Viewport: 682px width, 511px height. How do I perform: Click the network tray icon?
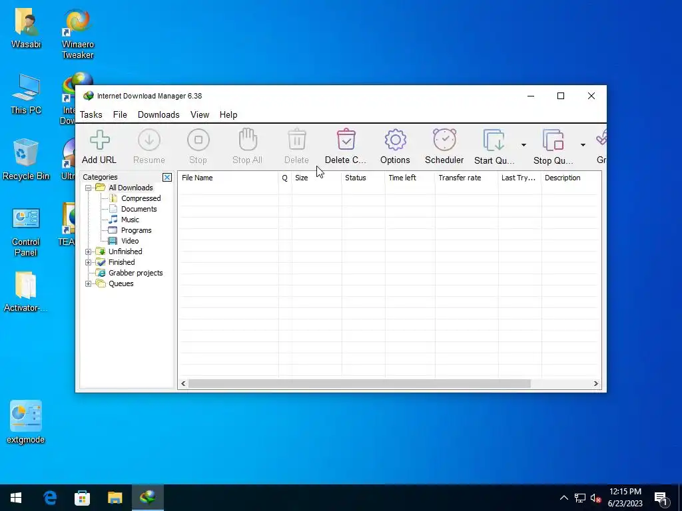580,498
